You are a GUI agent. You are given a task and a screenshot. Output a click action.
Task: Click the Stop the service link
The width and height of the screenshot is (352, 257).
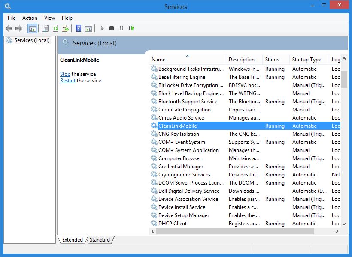[x=65, y=74]
